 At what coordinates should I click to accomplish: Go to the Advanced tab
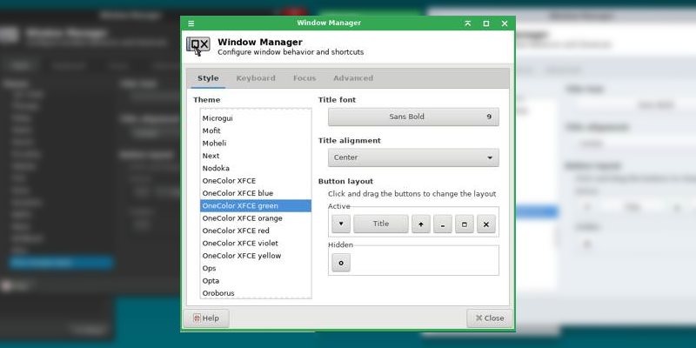352,78
